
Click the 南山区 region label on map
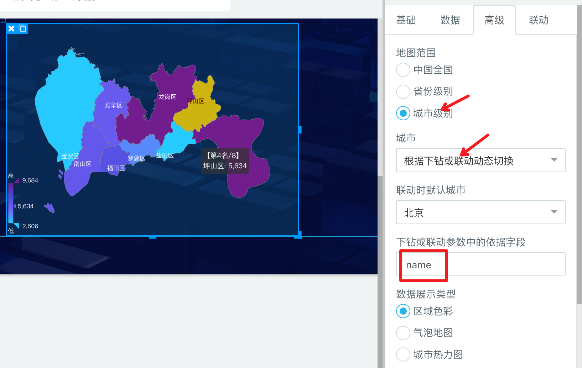pos(83,164)
